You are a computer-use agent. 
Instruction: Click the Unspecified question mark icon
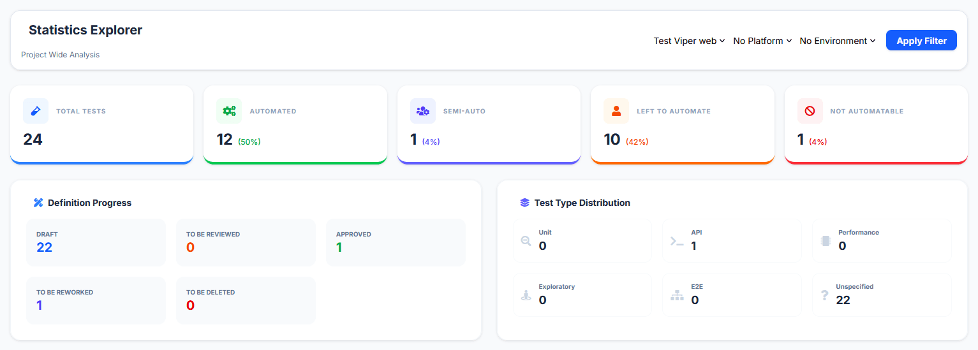(824, 295)
